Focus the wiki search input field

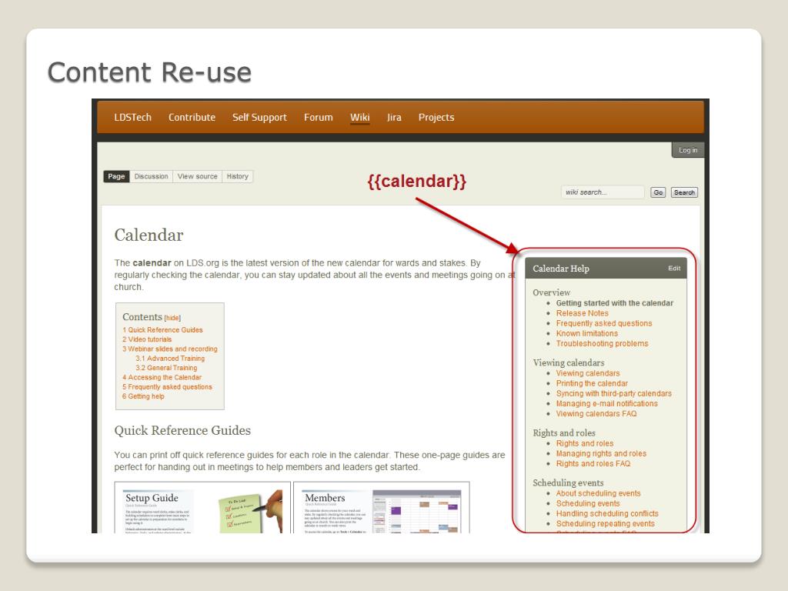click(x=603, y=192)
